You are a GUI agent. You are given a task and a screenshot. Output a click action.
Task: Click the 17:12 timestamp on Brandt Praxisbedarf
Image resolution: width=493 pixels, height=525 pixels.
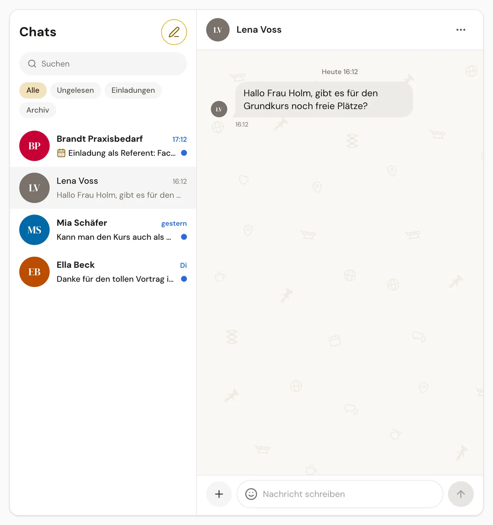point(180,139)
